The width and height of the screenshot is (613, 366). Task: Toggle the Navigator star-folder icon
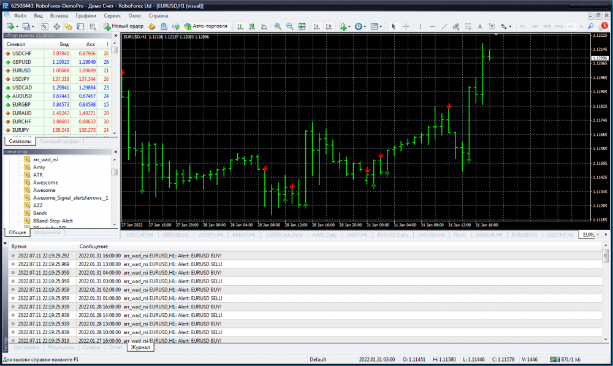[69, 26]
